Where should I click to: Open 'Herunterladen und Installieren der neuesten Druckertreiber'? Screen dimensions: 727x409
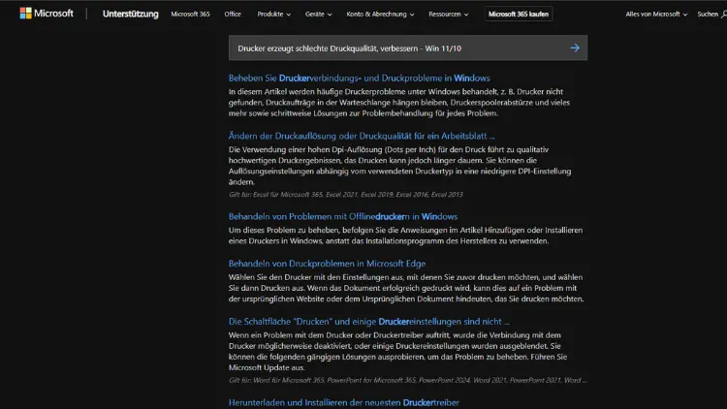343,402
